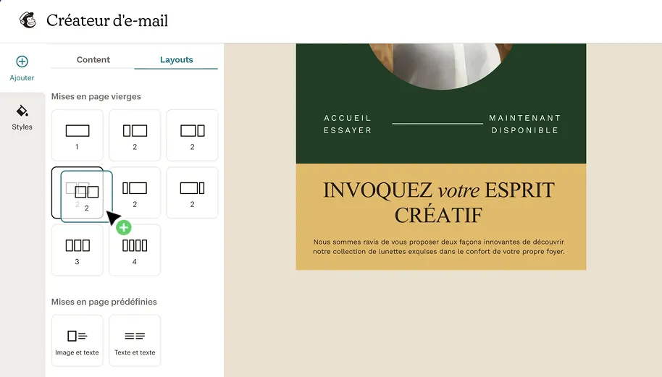Select the Layouts tab

point(176,59)
